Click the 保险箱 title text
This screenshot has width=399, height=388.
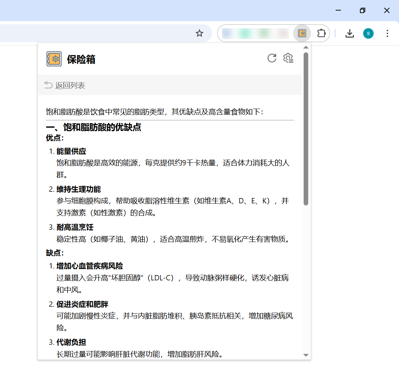pyautogui.click(x=81, y=59)
